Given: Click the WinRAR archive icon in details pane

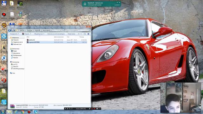Looking at the screenshot, I should tap(12, 106).
